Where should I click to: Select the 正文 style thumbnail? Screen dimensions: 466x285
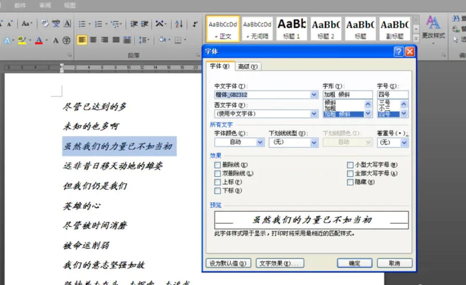tap(223, 29)
